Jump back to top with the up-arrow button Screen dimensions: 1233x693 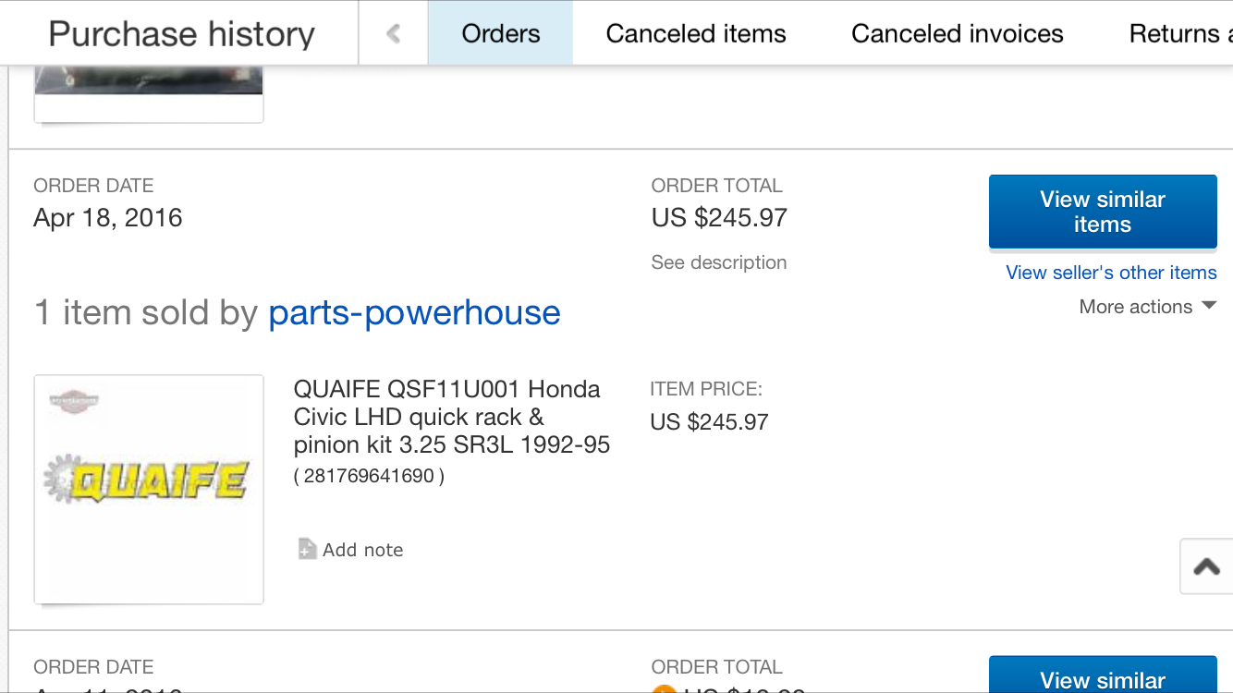pos(1206,566)
